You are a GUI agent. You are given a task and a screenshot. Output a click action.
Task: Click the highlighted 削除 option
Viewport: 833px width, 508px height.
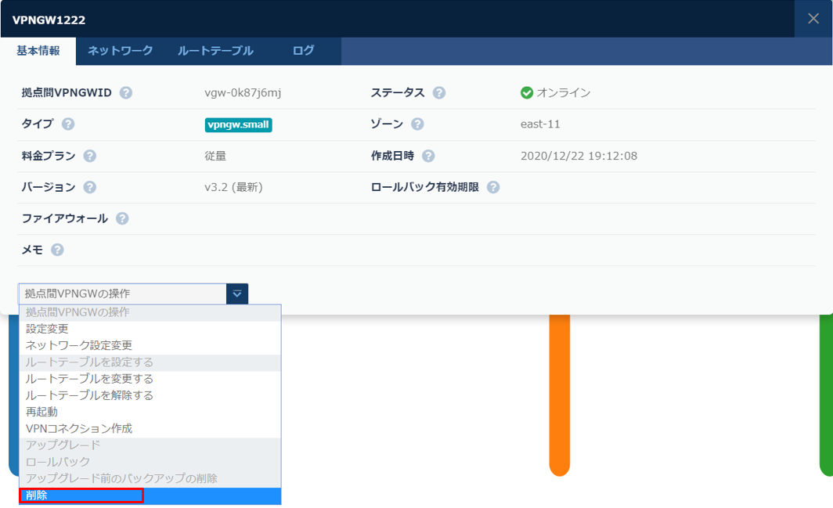pyautogui.click(x=34, y=495)
